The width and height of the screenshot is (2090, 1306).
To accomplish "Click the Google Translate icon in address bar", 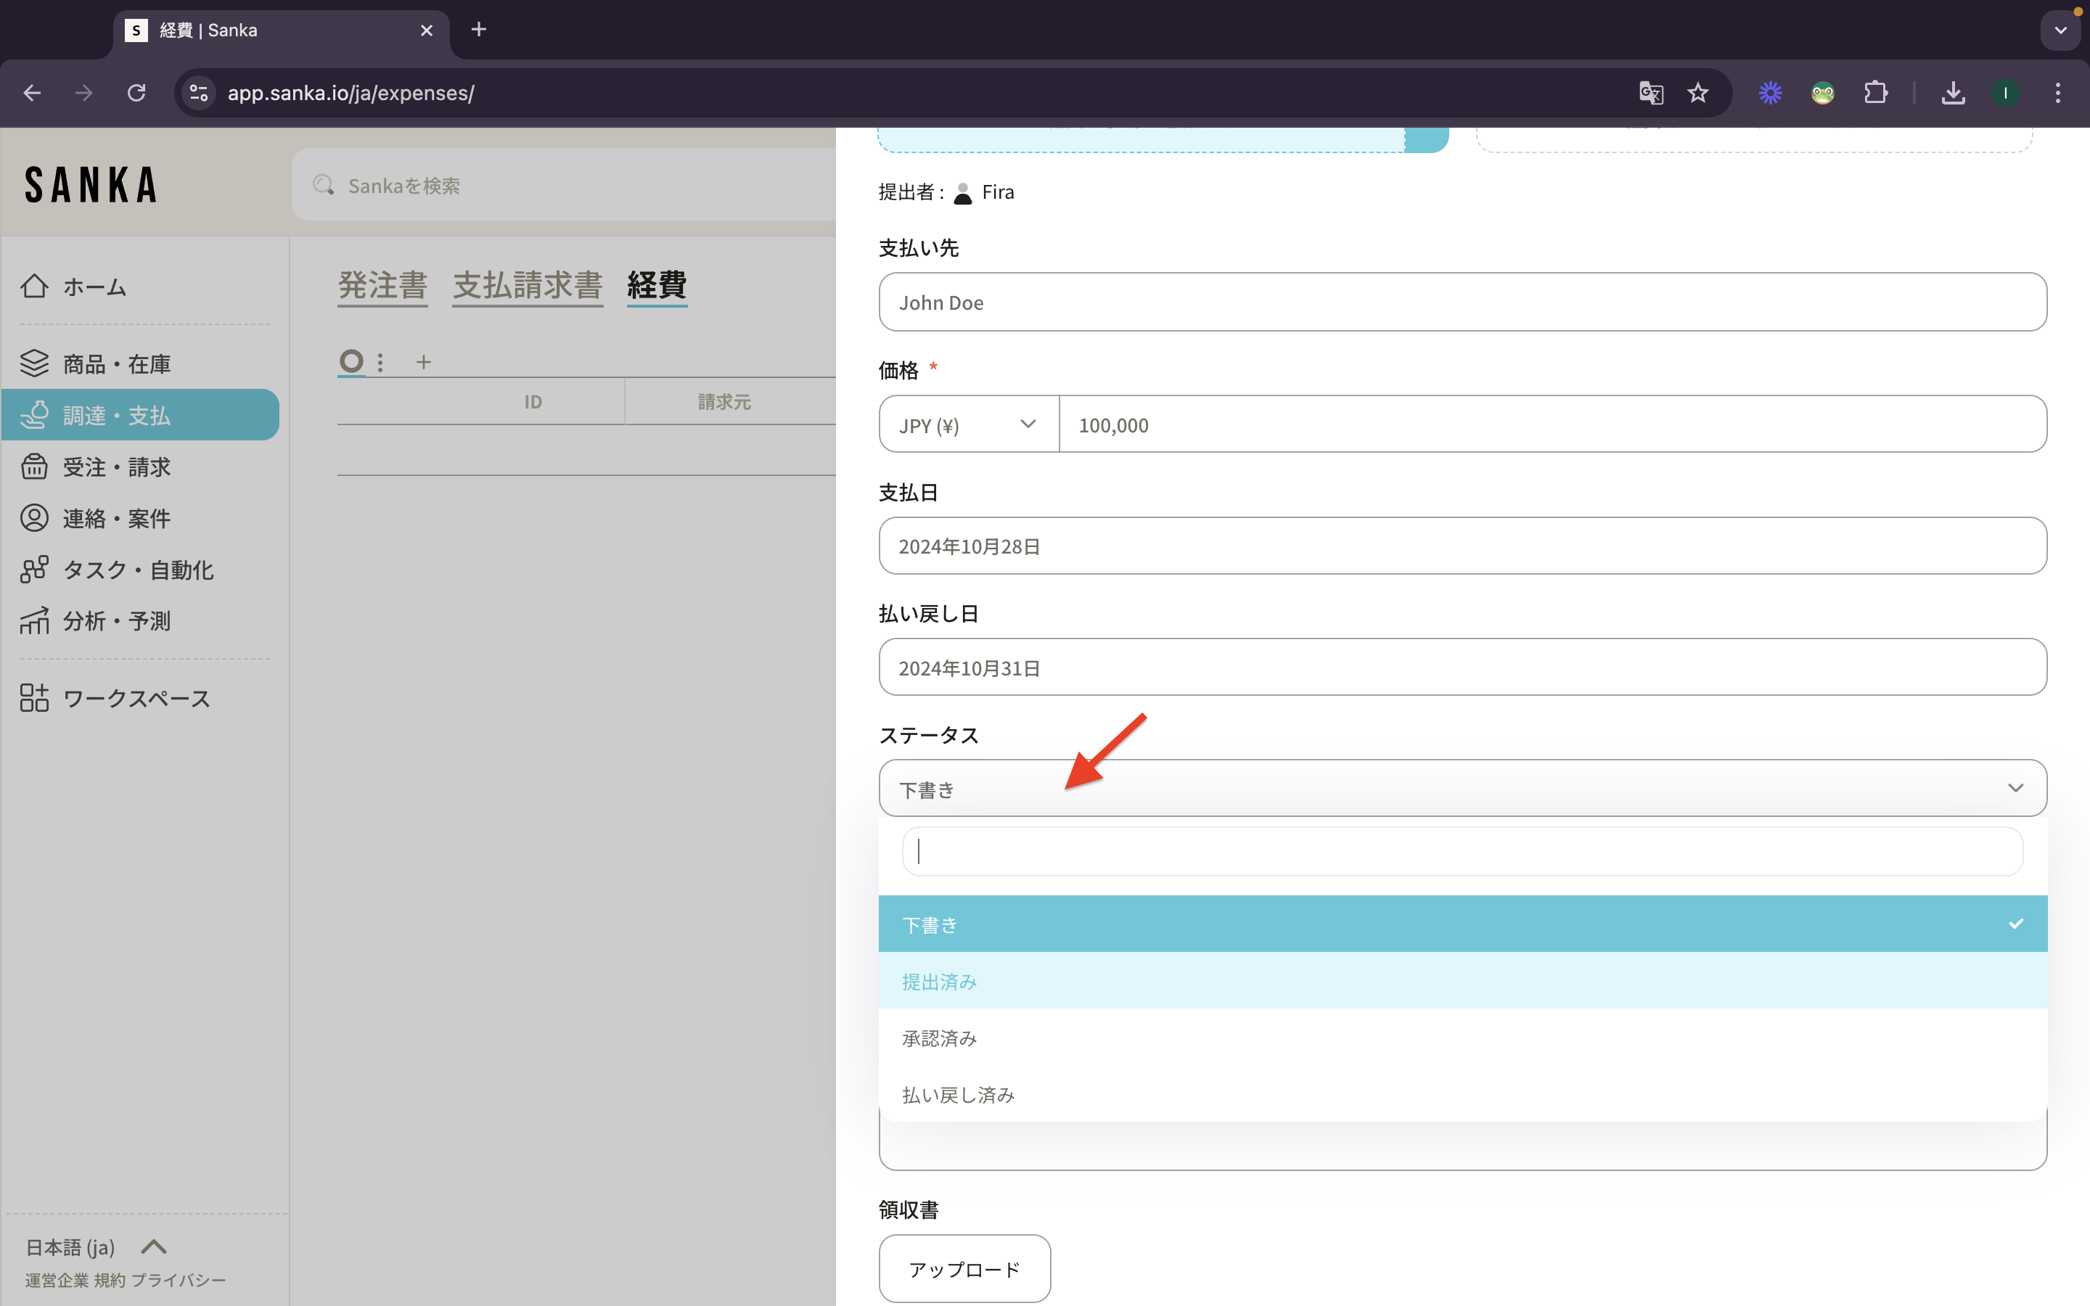I will 1650,94.
